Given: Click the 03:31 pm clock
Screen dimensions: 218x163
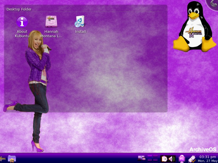Looking at the screenshot, I should 208,157.
